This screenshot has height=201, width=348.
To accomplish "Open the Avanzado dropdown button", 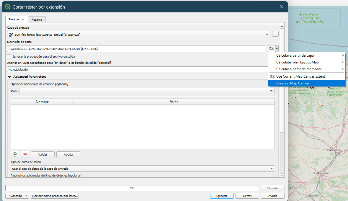I will [x=17, y=196].
